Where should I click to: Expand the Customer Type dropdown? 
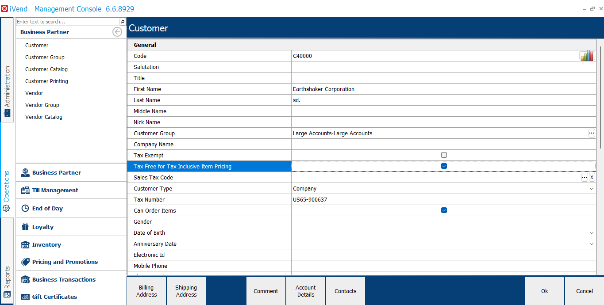[592, 188]
